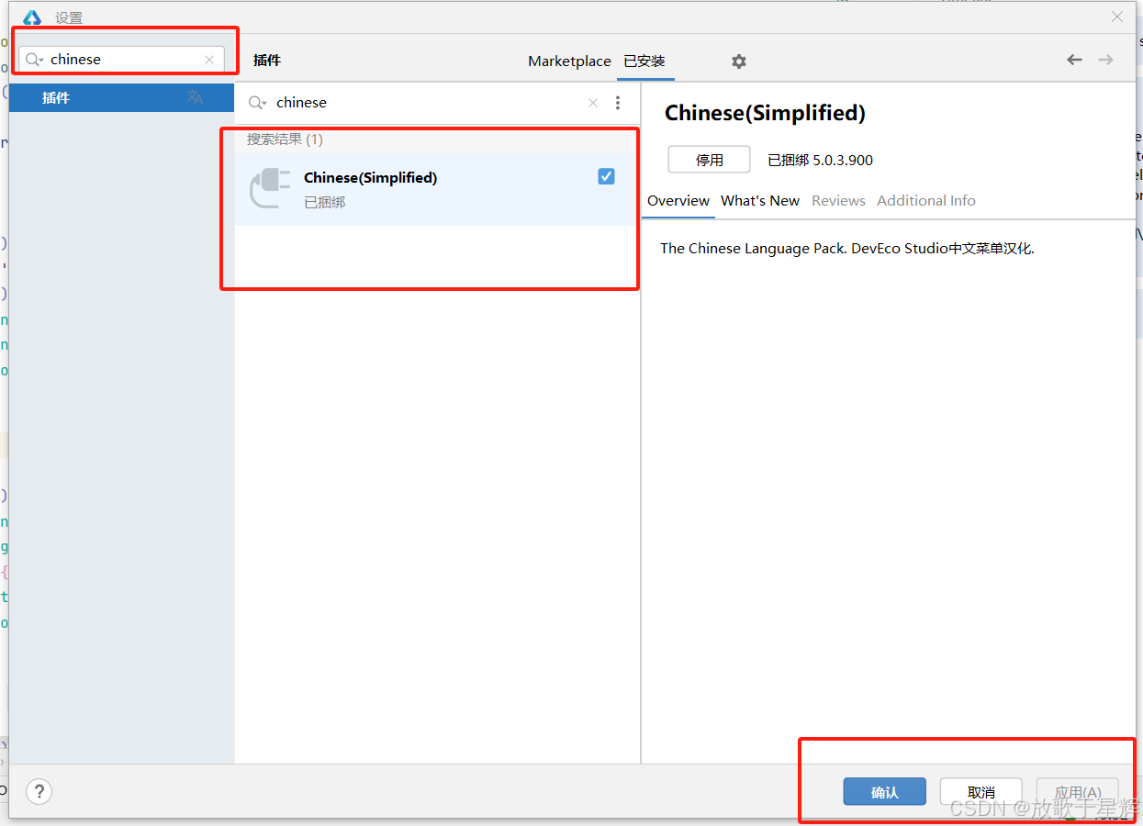
Task: Open the Overview tab
Action: (x=678, y=201)
